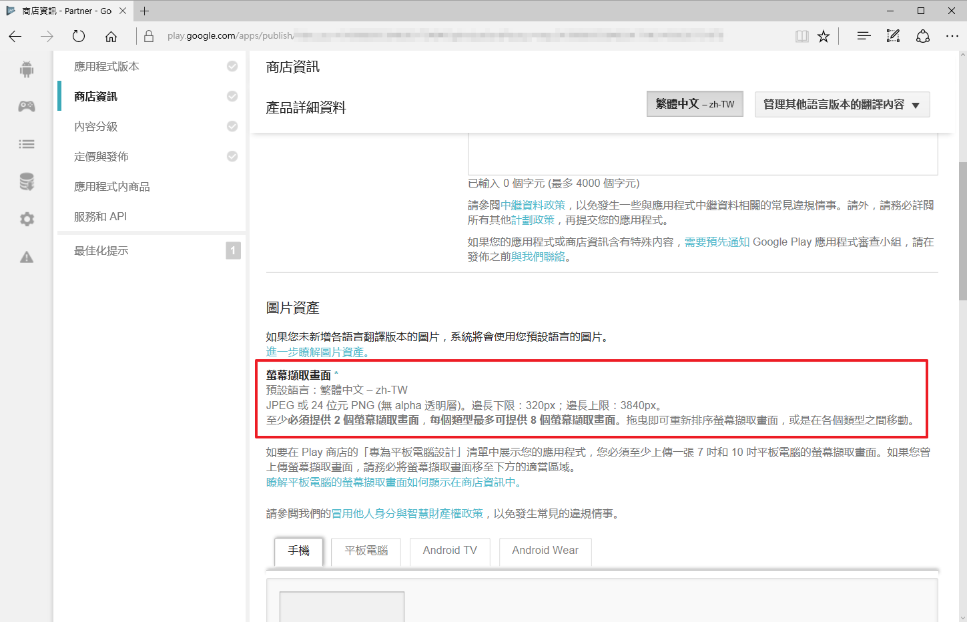
Task: Click the 螢幕擷取畫面 label
Action: 298,375
